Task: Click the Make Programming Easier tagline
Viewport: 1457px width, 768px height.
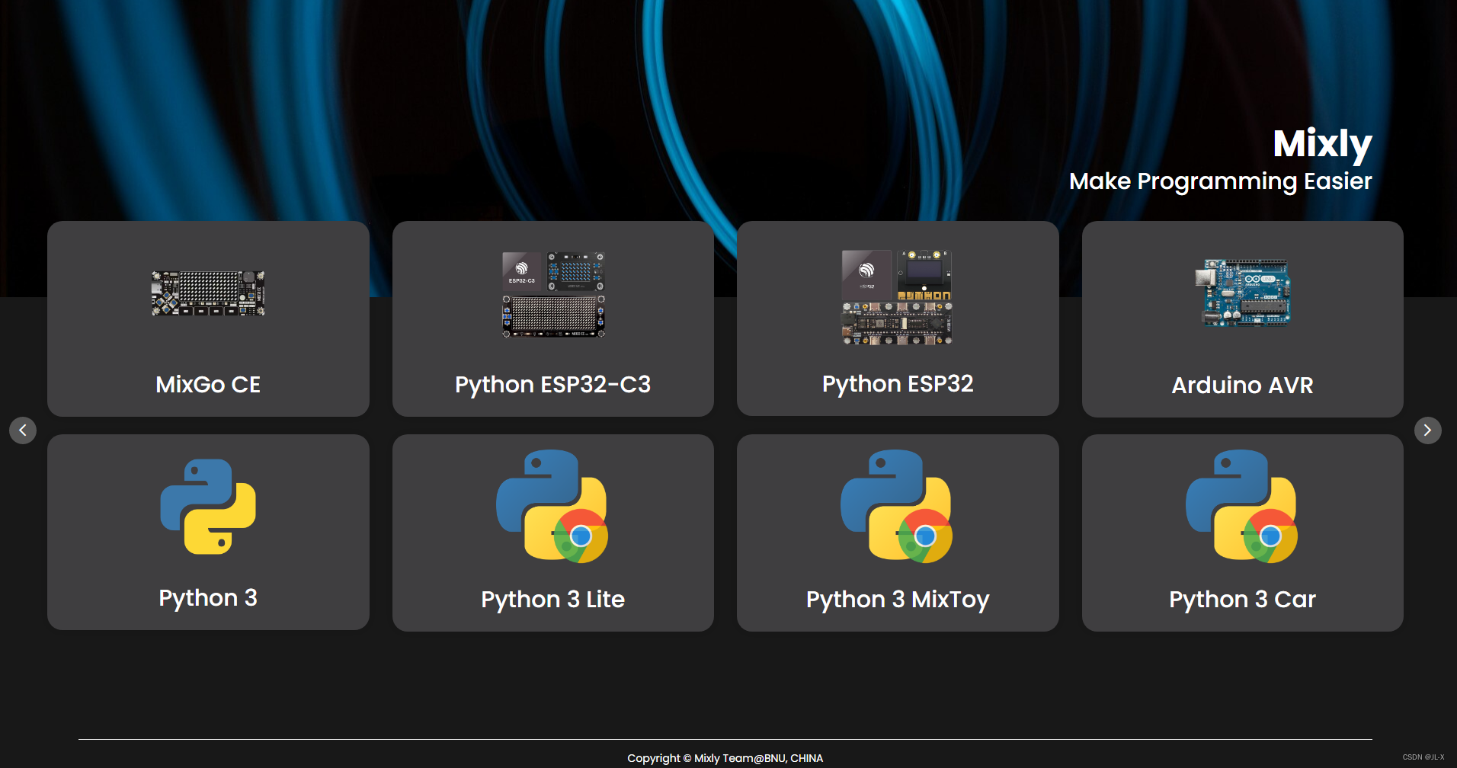Action: point(1221,181)
